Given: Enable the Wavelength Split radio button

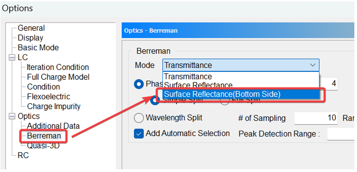Looking at the screenshot, I should tap(139, 118).
